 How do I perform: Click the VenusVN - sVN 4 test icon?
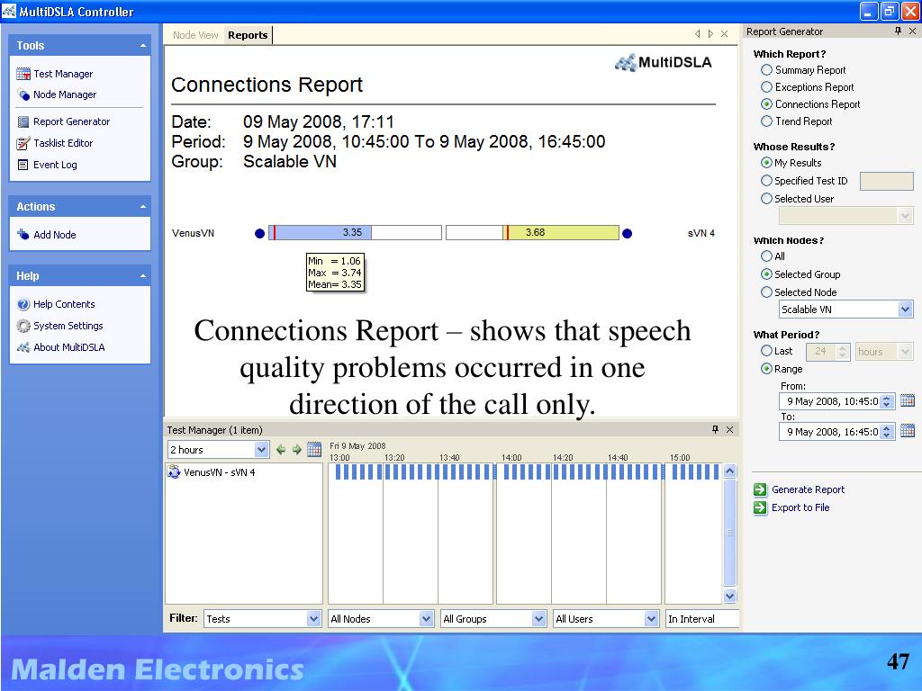click(x=174, y=471)
